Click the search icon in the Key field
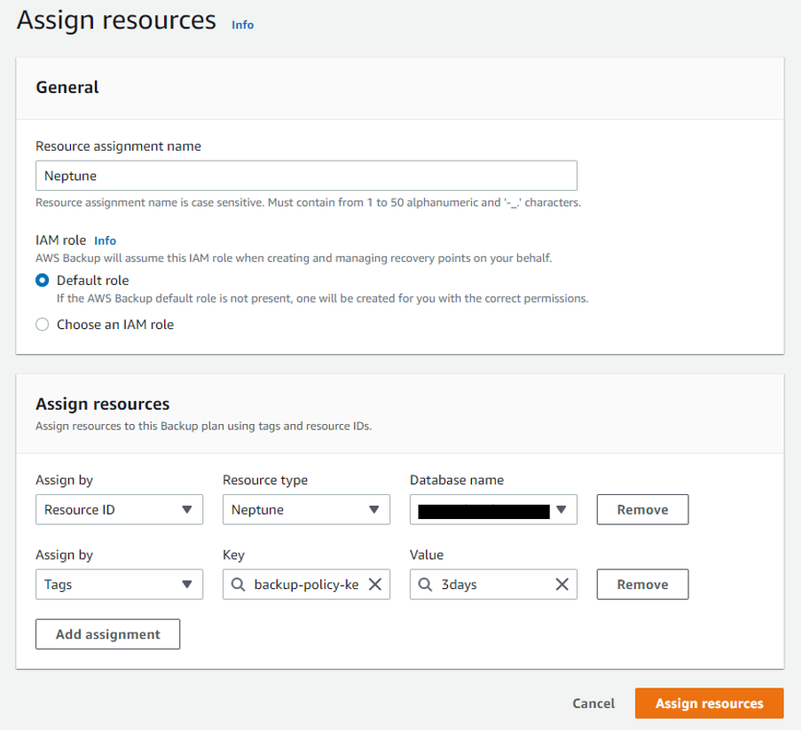This screenshot has width=802, height=731. click(x=237, y=584)
